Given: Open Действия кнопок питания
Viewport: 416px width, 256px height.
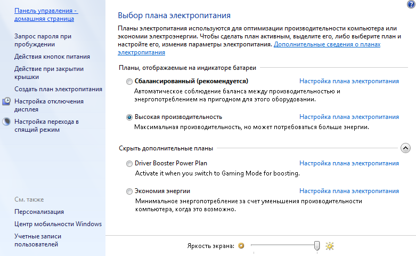Looking at the screenshot, I should [x=52, y=57].
